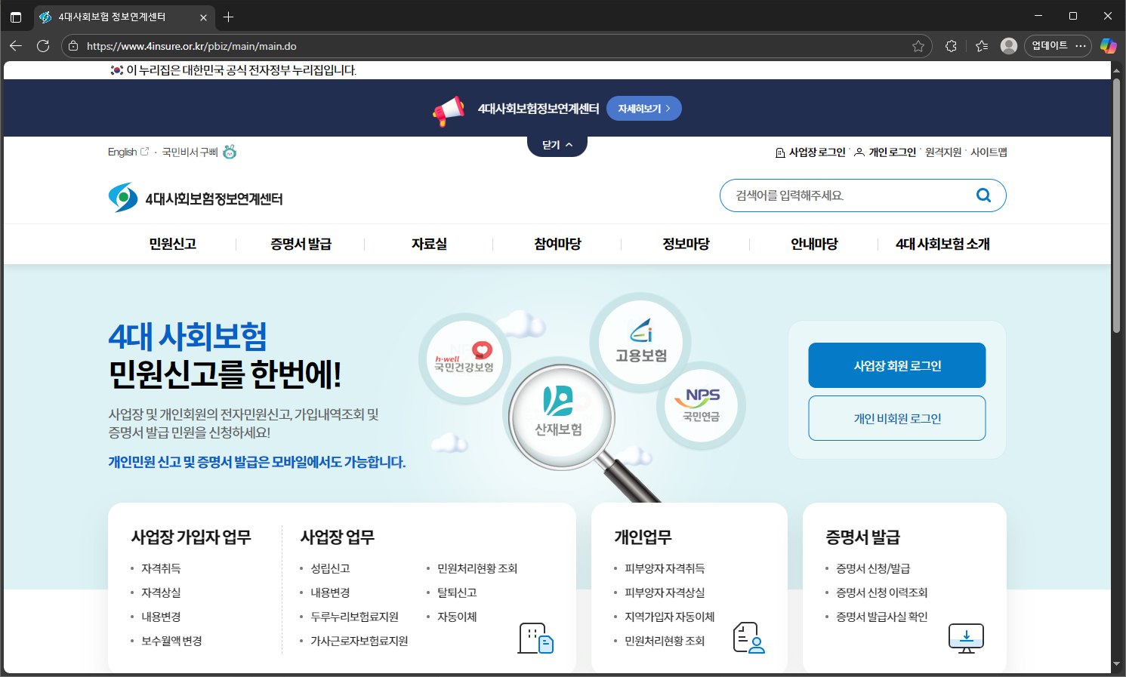The width and height of the screenshot is (1126, 677).
Task: Click the search magnifier icon
Action: click(x=983, y=195)
